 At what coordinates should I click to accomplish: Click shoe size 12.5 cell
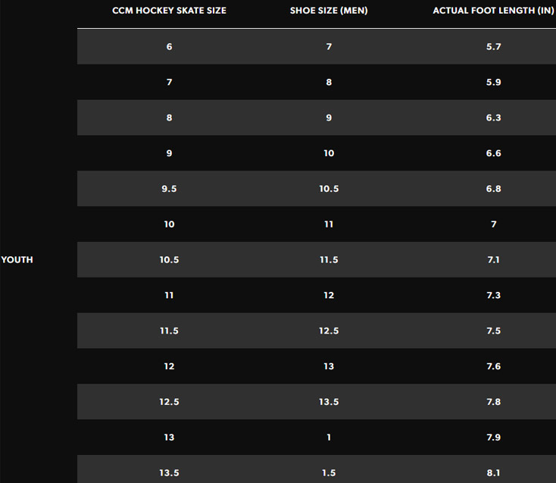pos(329,331)
